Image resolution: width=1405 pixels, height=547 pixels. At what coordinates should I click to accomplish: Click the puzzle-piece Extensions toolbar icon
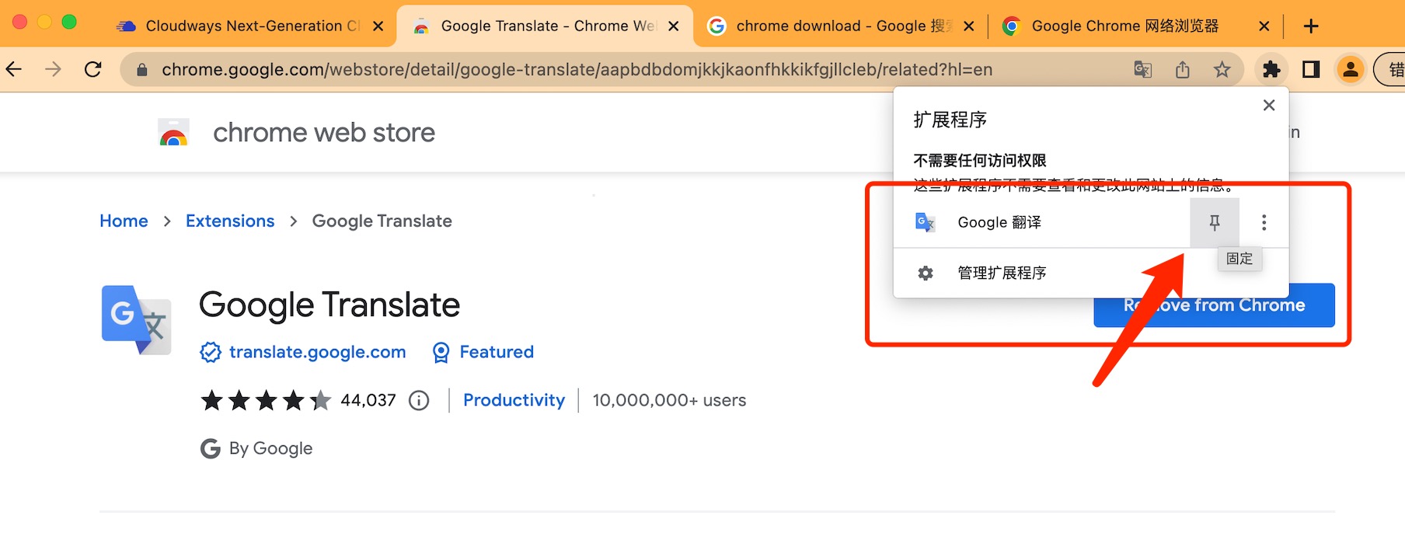tap(1271, 70)
